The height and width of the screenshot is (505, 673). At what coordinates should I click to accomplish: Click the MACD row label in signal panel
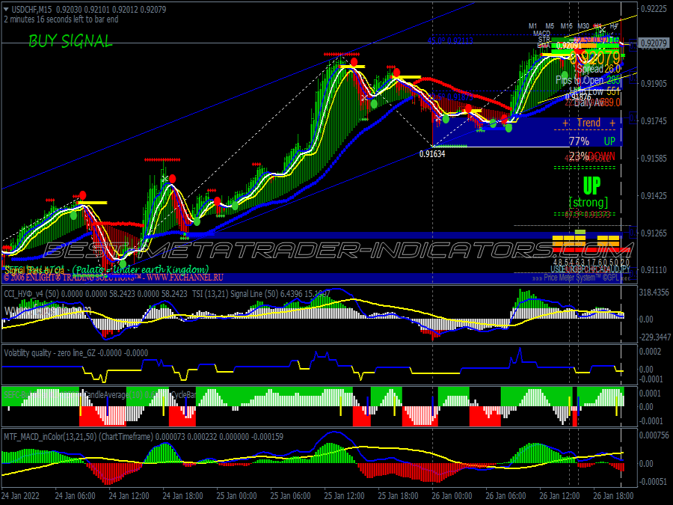pos(541,33)
